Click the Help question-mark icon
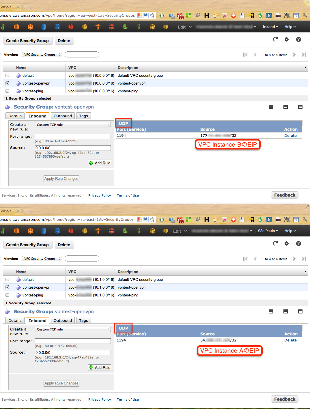Viewport: 310px width, 409px height. (x=298, y=39)
